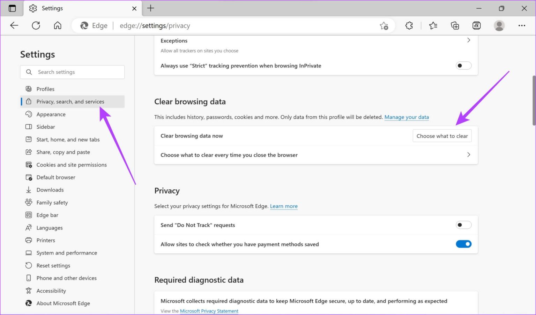Enable Send Do Not Track requests
Screen dimensions: 536x315
(463, 225)
